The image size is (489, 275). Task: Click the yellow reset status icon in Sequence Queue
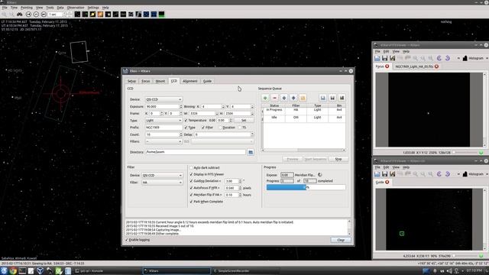[x=303, y=98]
